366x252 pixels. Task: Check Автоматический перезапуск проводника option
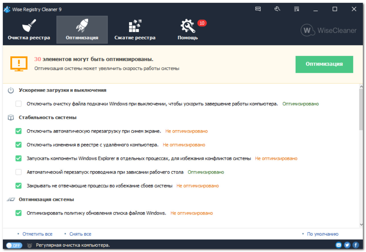coord(18,172)
